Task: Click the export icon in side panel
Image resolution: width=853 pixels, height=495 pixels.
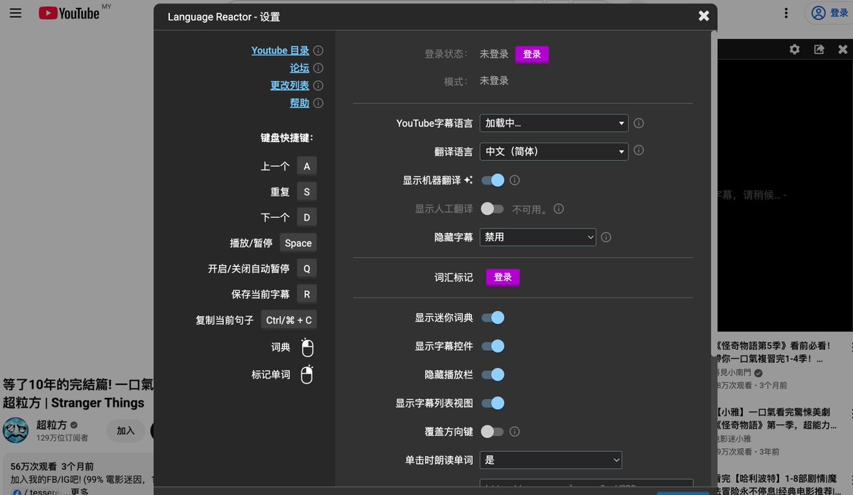Action: coord(819,49)
